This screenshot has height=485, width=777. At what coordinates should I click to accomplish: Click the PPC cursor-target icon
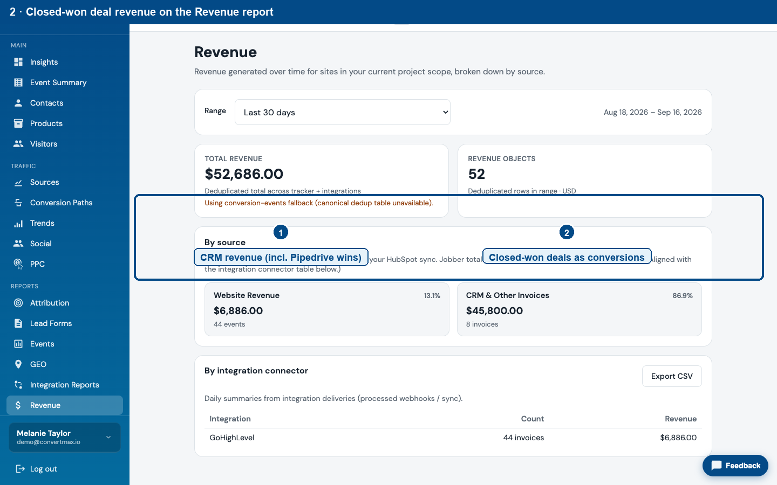coord(18,264)
